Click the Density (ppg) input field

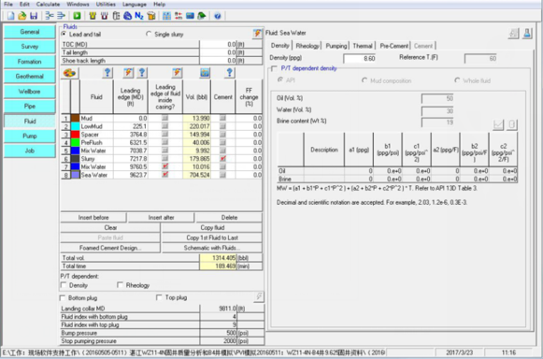[x=360, y=58]
